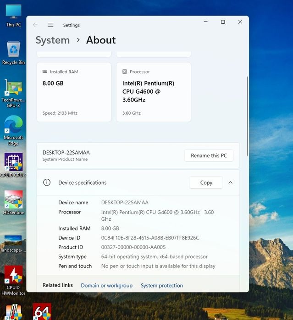Image resolution: width=293 pixels, height=320 pixels.
Task: Launch the red 64 desktop shortcut
Action: pos(42,311)
